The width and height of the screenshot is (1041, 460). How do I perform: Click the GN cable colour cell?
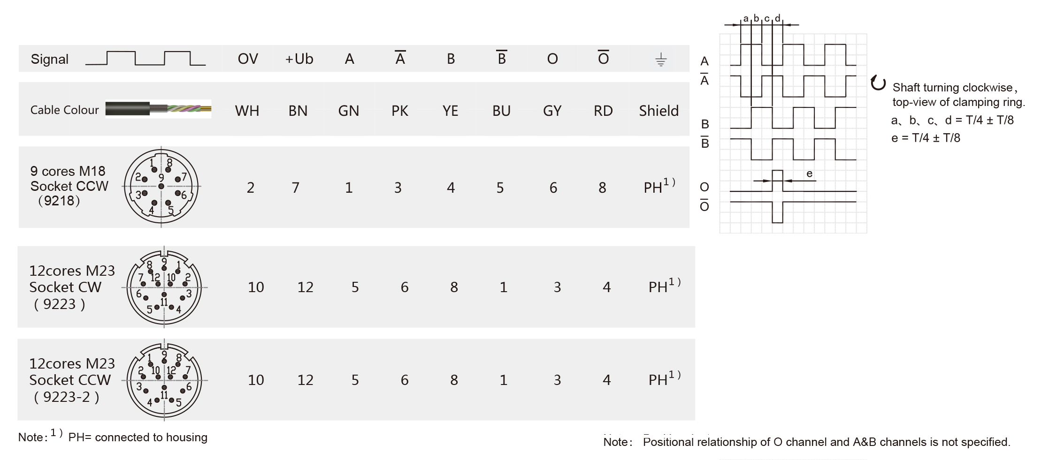[349, 111]
